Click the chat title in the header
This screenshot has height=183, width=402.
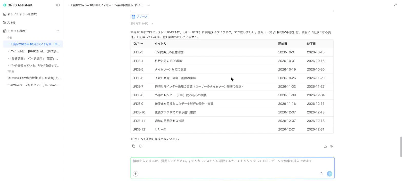[105, 5]
